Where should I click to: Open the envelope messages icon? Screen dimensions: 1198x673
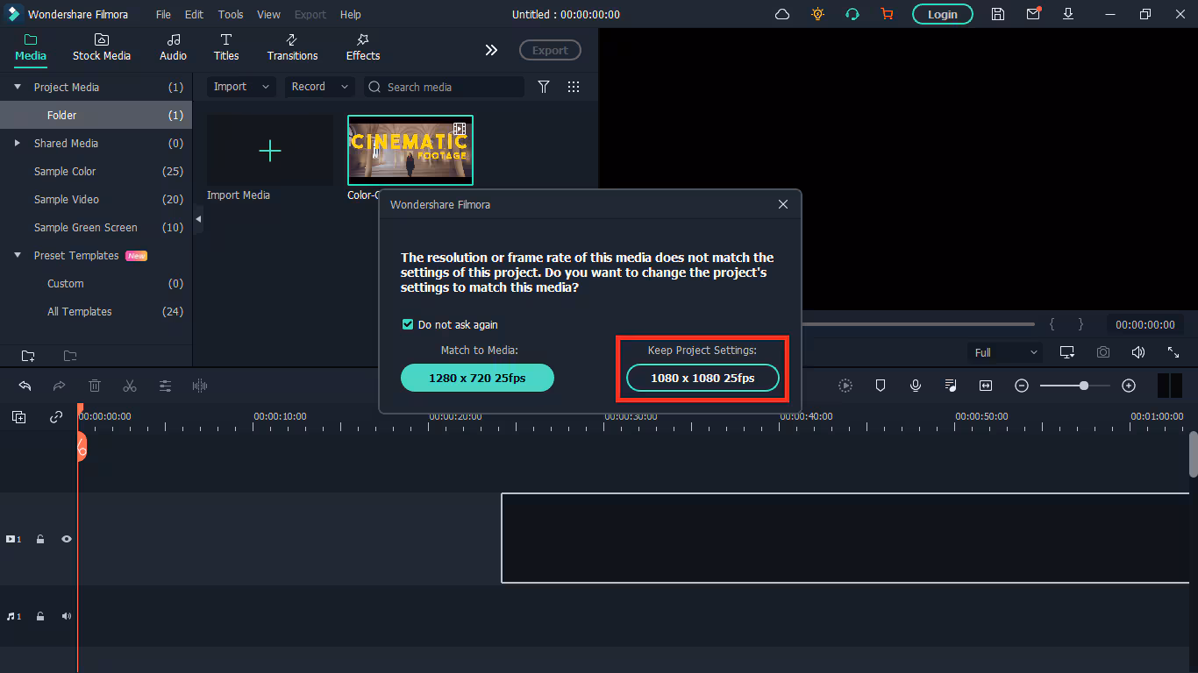coord(1033,14)
